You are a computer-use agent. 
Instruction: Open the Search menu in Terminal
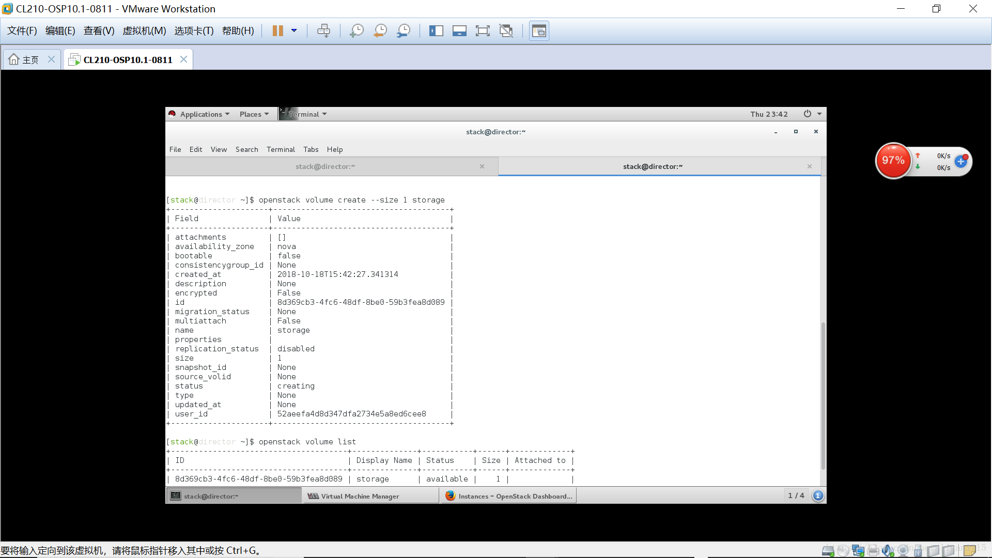pyautogui.click(x=246, y=149)
